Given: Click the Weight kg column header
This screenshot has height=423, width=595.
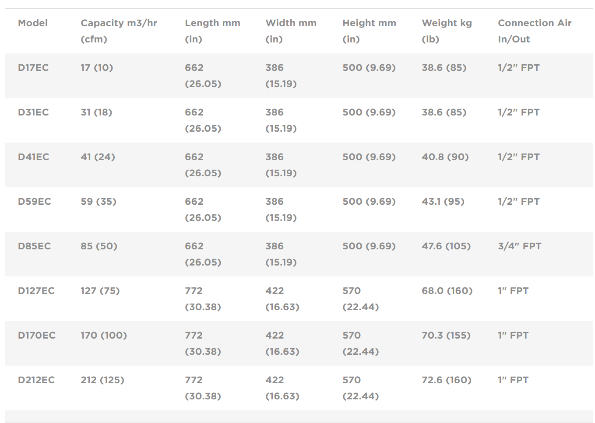Looking at the screenshot, I should point(447,31).
